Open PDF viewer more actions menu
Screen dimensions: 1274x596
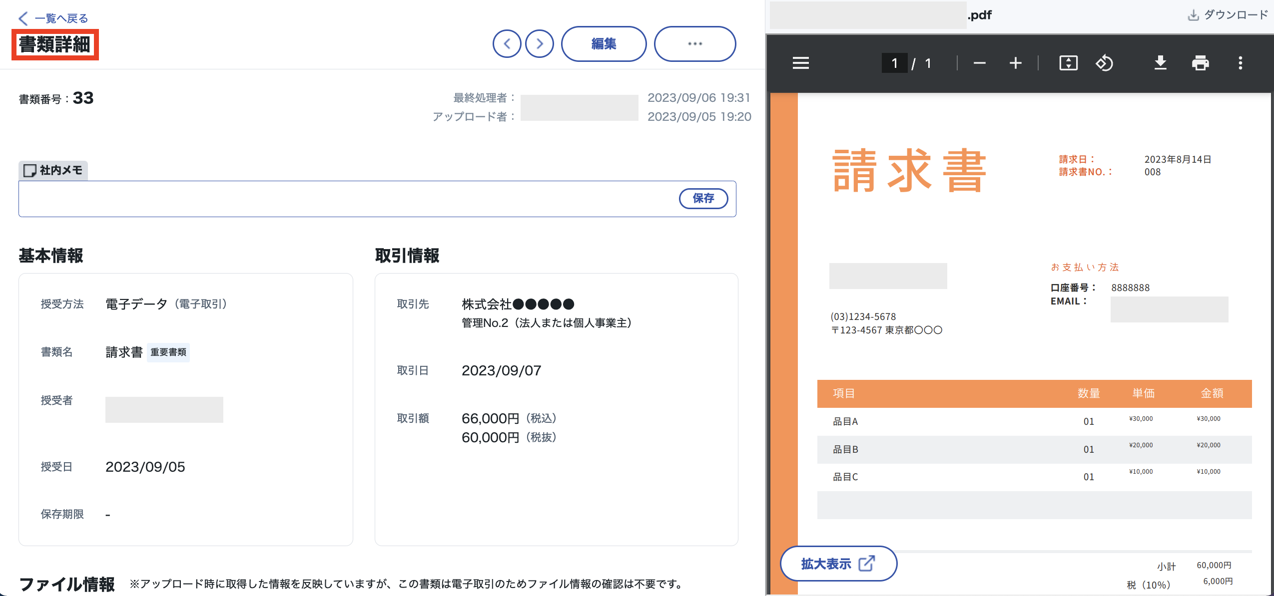(1240, 63)
